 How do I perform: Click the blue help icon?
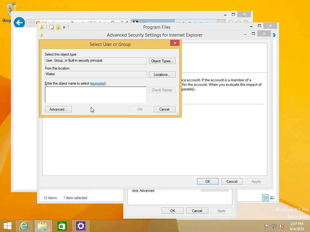click(274, 35)
